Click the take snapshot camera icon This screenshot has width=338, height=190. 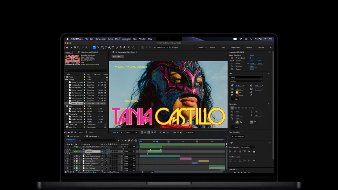[175, 132]
